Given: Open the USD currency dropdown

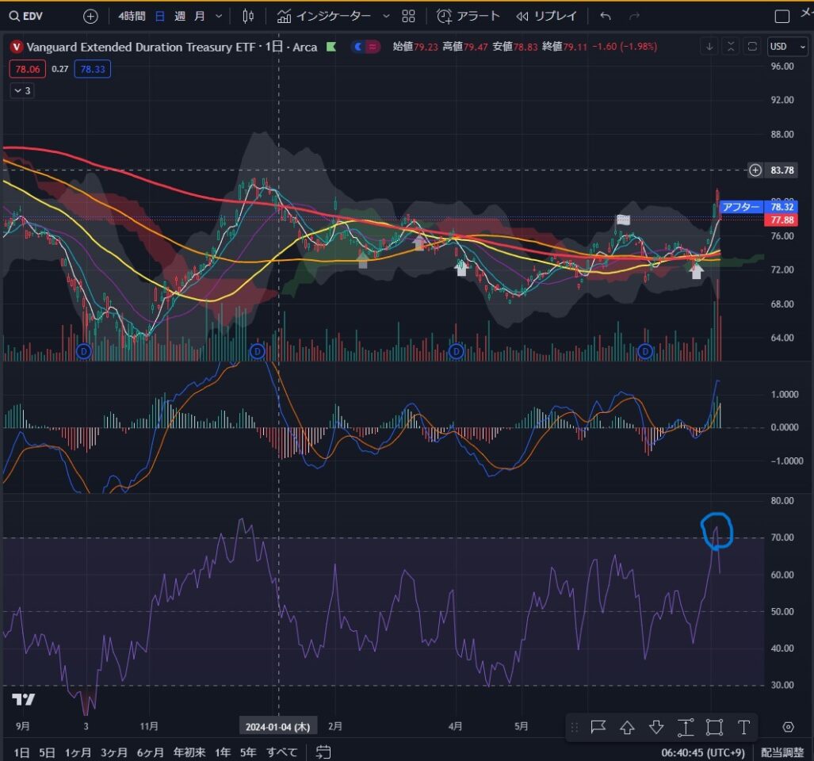Looking at the screenshot, I should click(x=787, y=47).
